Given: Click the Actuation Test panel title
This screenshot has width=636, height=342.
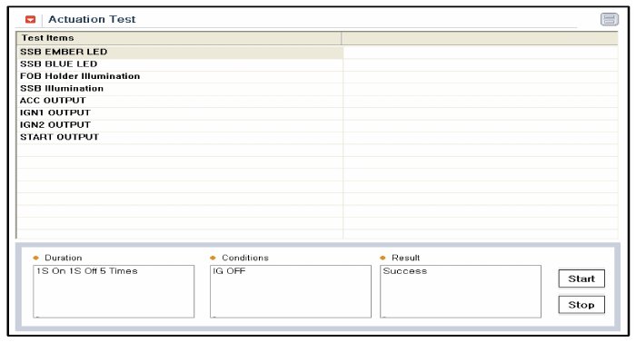Looking at the screenshot, I should click(x=92, y=19).
